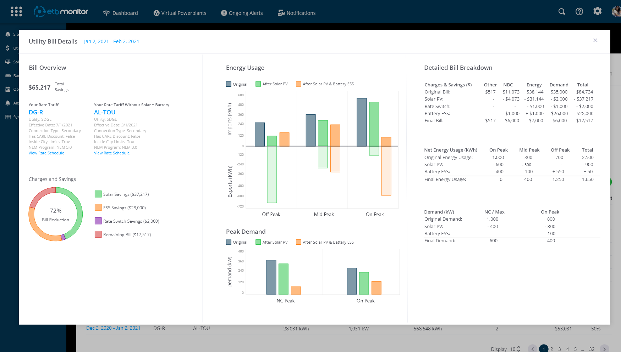
Task: Switch to the Virtual Powerplants tab
Action: [x=180, y=13]
